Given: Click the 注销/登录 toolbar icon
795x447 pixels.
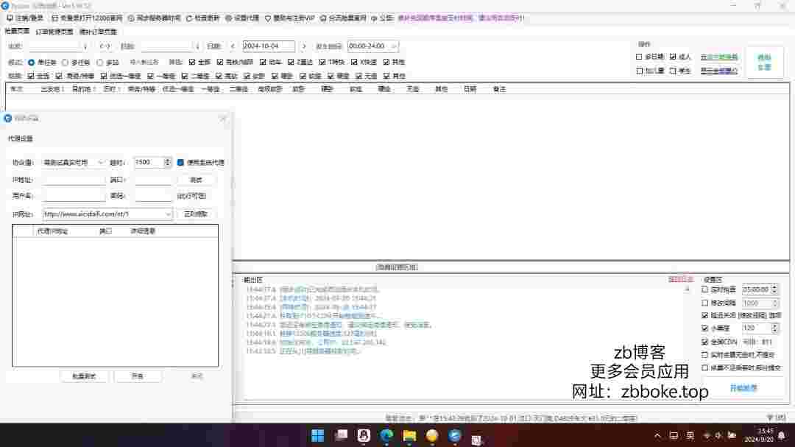Looking at the screenshot, I should (x=10, y=18).
